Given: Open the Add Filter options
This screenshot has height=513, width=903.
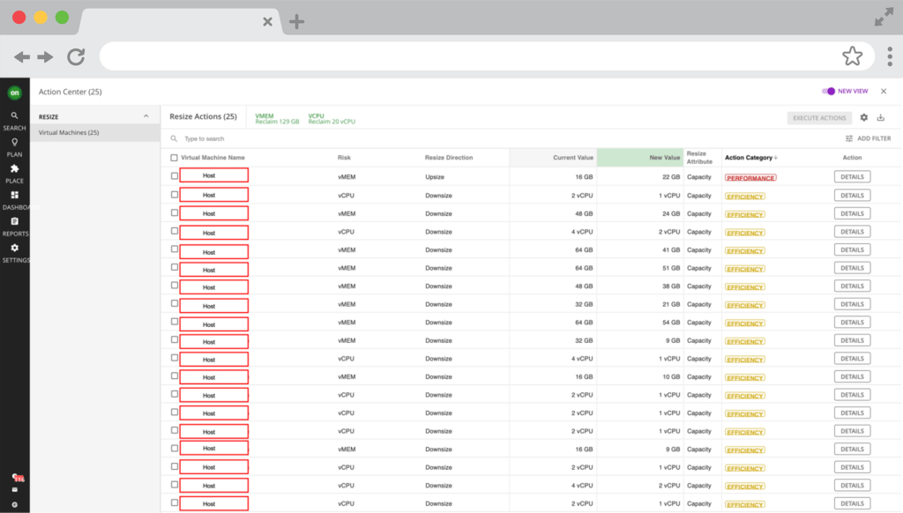Looking at the screenshot, I should coord(868,138).
